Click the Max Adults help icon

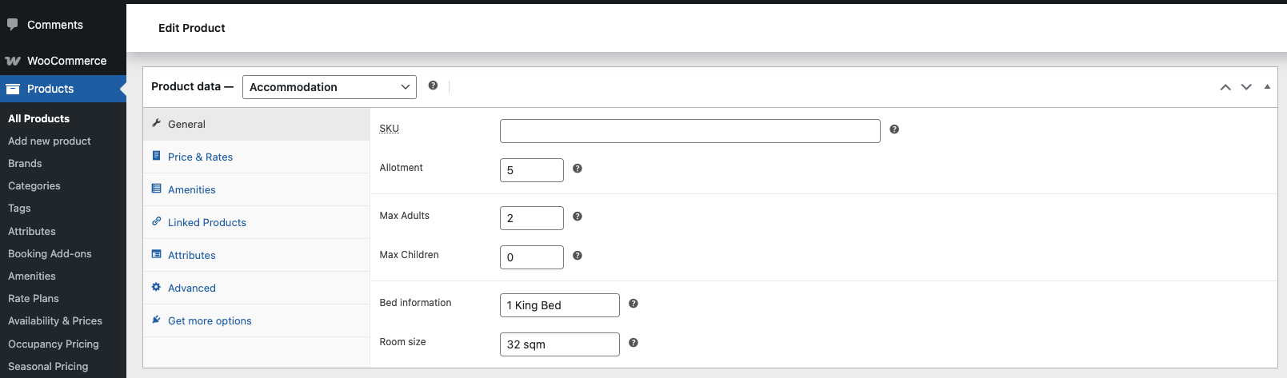point(578,217)
